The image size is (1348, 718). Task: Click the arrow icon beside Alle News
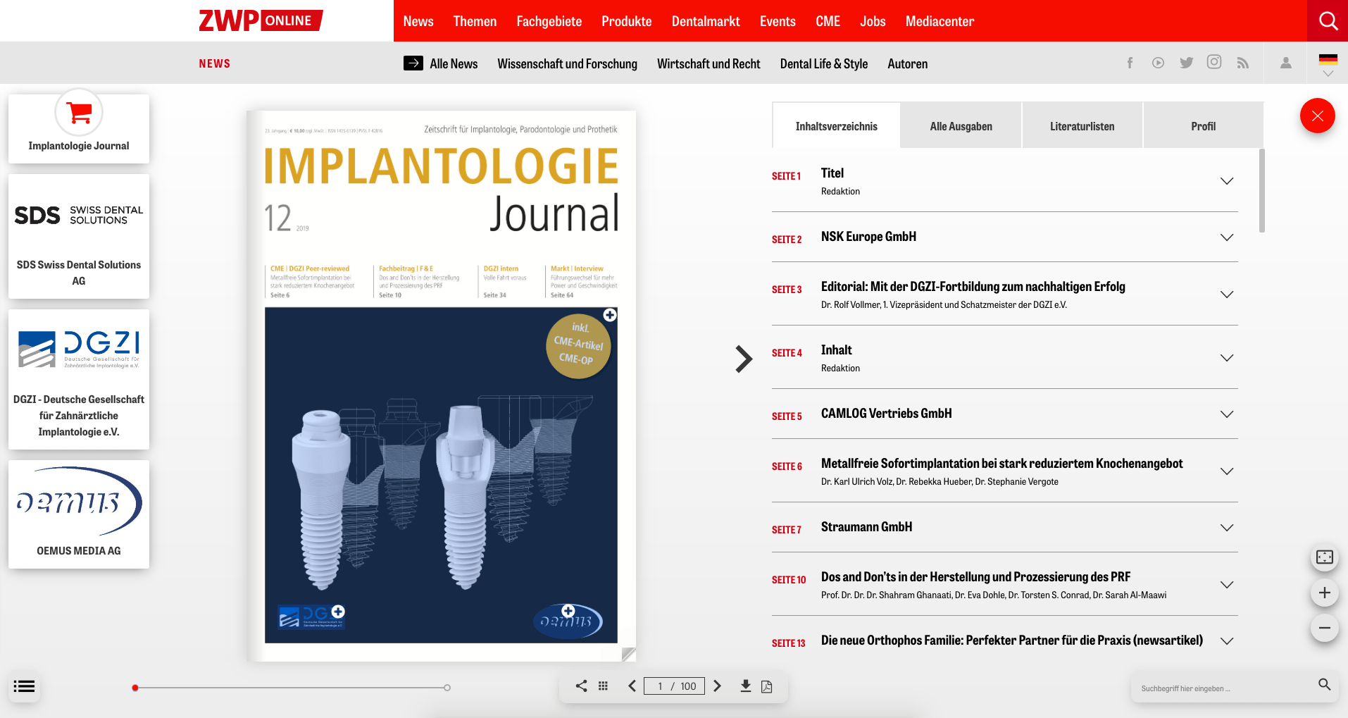413,63
